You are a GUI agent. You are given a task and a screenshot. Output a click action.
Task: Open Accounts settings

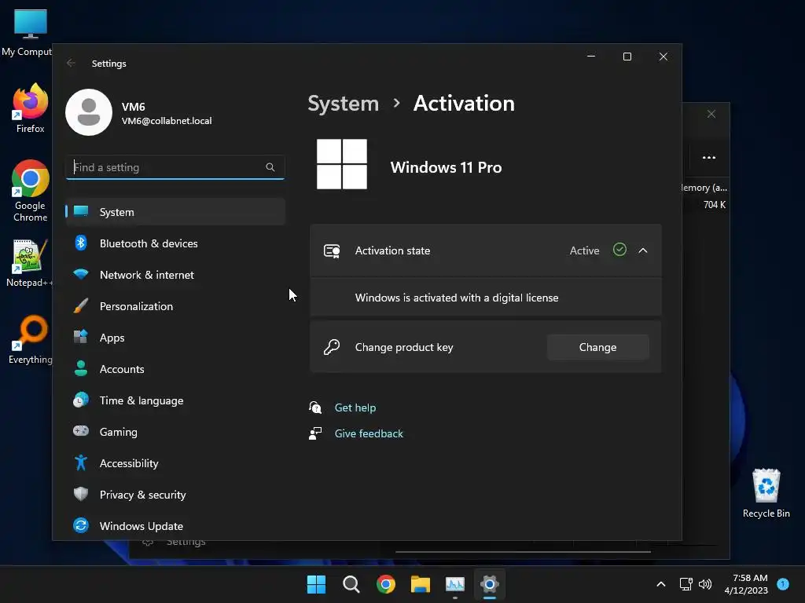pos(175,369)
